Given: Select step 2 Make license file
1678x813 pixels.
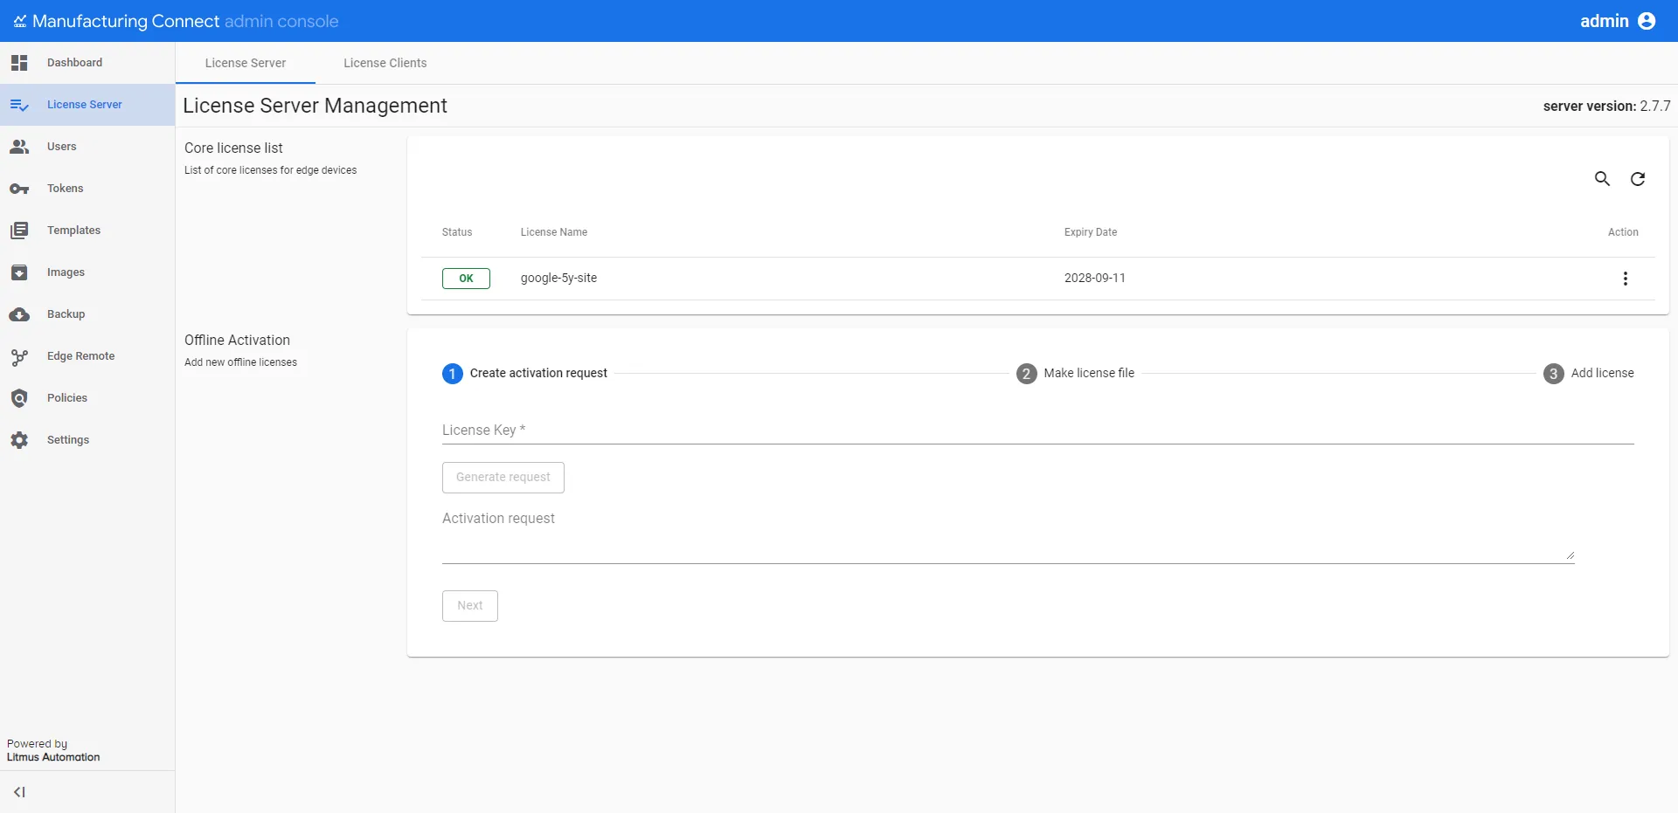Looking at the screenshot, I should (1075, 374).
